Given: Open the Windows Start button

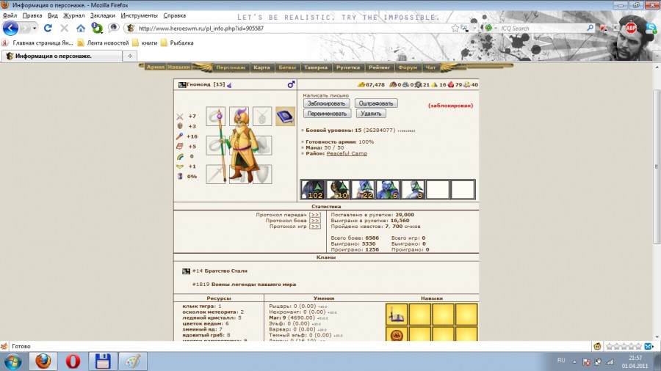Looking at the screenshot, I should pos(12,361).
